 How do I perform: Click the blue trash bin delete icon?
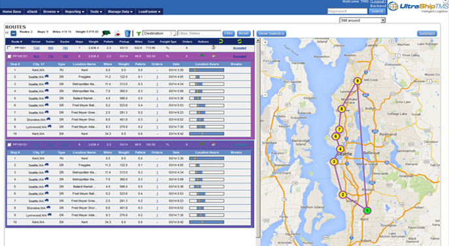click(127, 33)
